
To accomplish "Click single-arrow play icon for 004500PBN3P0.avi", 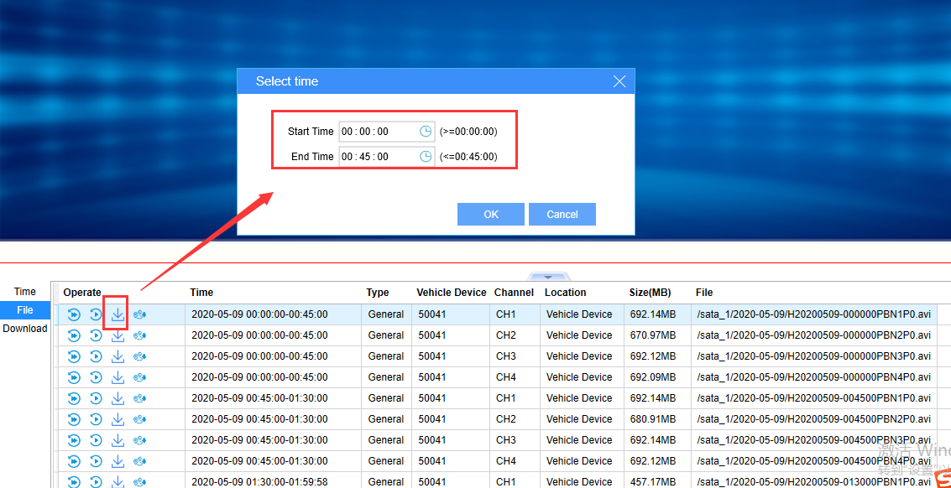I will 96,440.
